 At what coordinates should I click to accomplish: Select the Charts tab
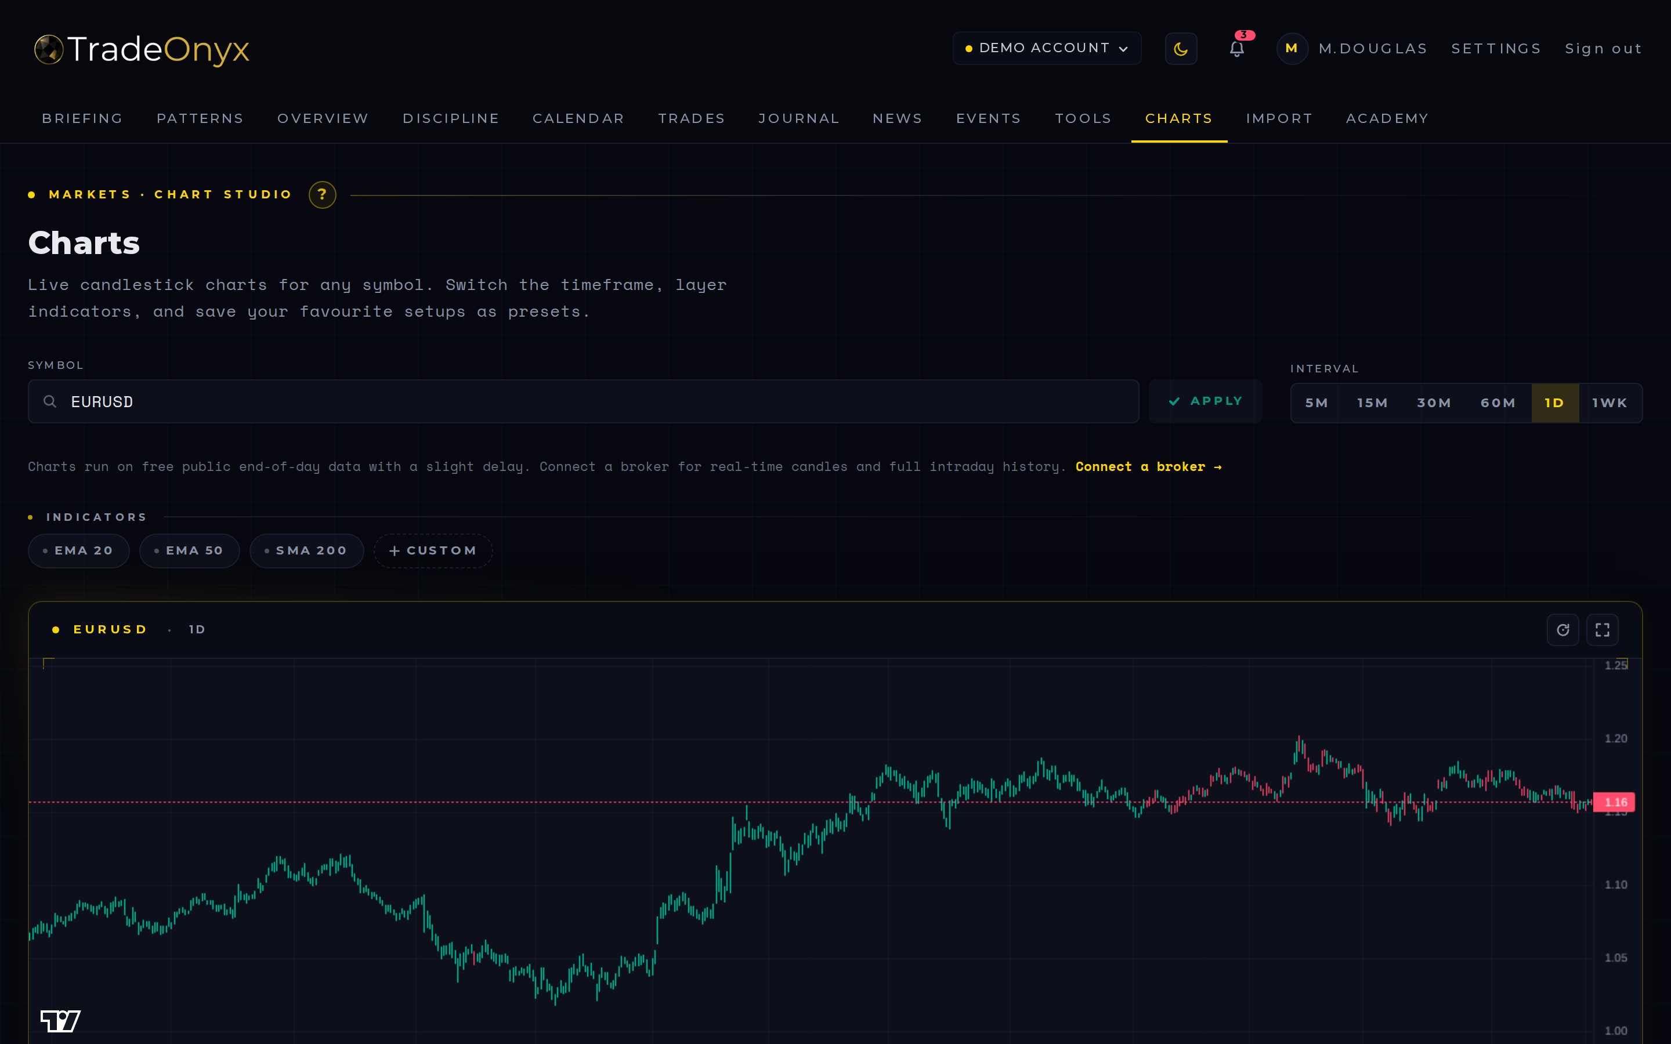click(x=1178, y=119)
